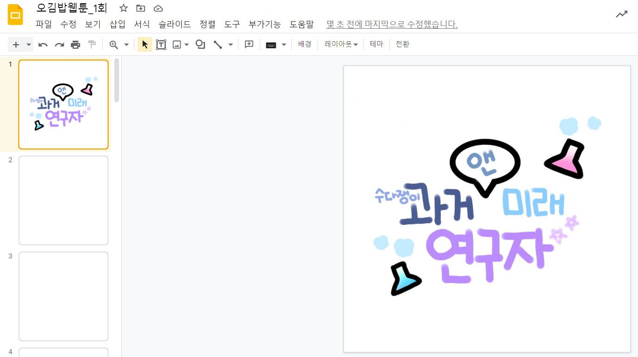Expand the insert image dropdown arrow
This screenshot has height=357, width=638.
187,45
